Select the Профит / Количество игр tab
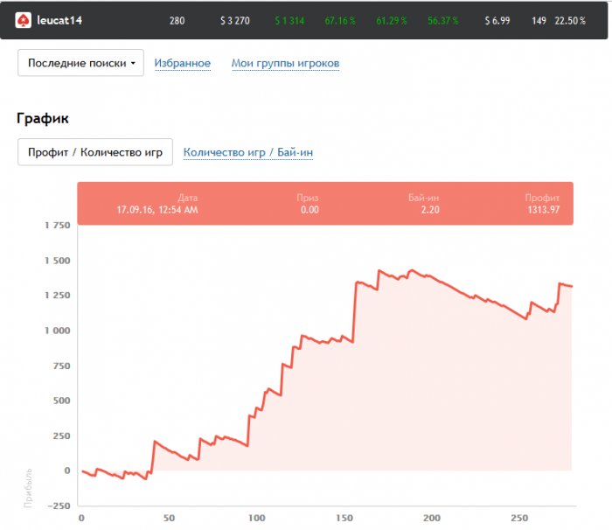Image resolution: width=612 pixels, height=530 pixels. click(95, 152)
